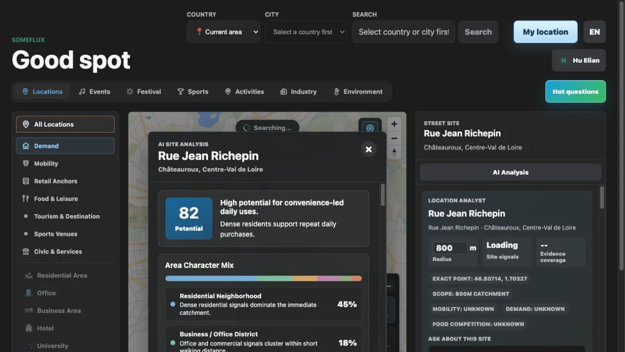Select the Tourism & Destination category
Image resolution: width=625 pixels, height=352 pixels.
coord(65,216)
